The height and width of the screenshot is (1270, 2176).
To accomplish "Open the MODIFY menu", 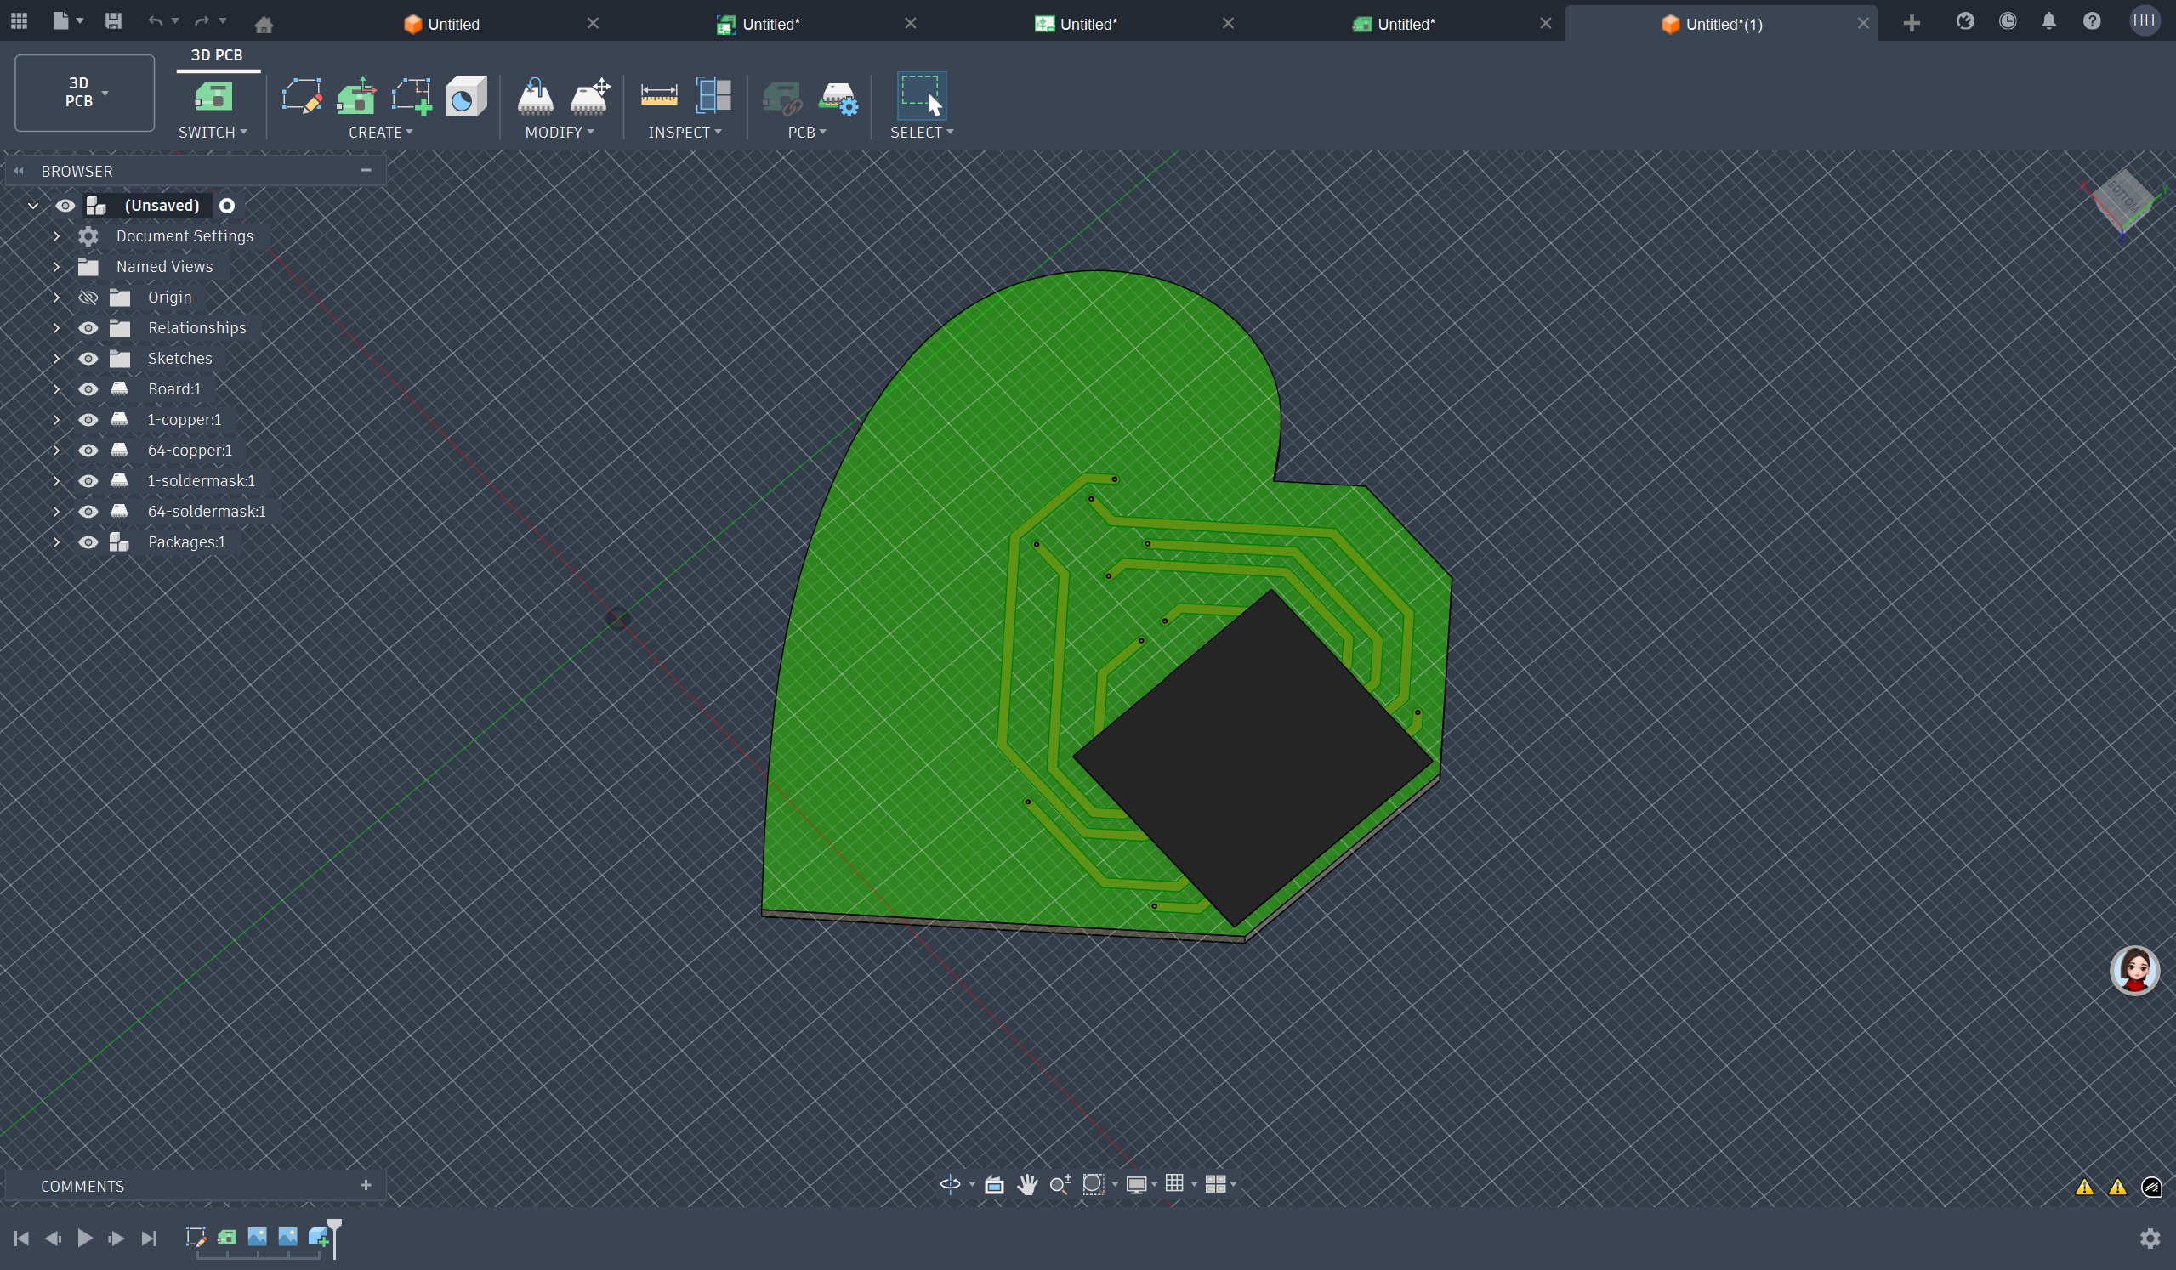I will coord(559,132).
